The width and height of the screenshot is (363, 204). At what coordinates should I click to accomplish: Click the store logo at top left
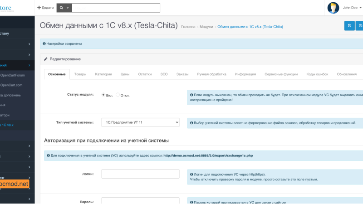coord(6,8)
